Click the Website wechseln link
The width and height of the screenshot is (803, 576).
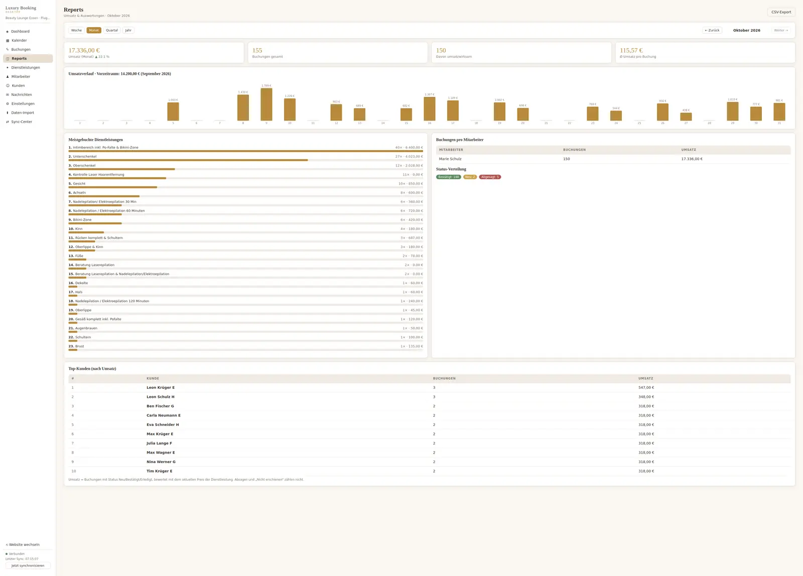(x=23, y=544)
